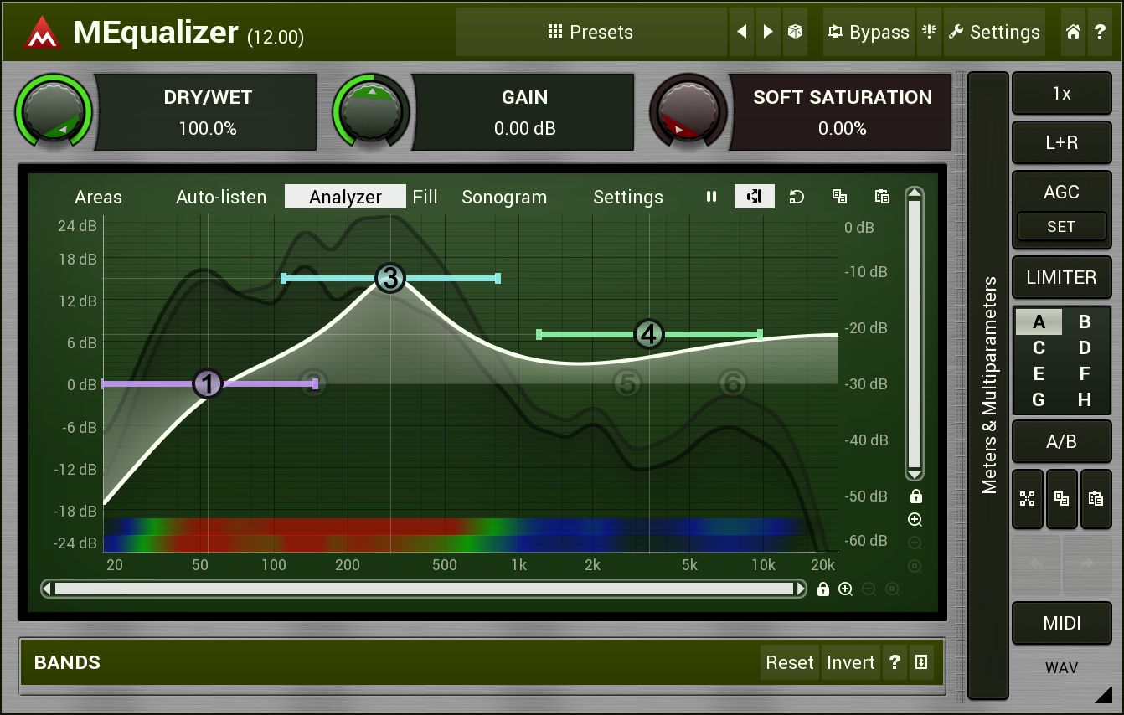Paste preset using icon below A/B
1124x715 pixels.
tap(1096, 499)
